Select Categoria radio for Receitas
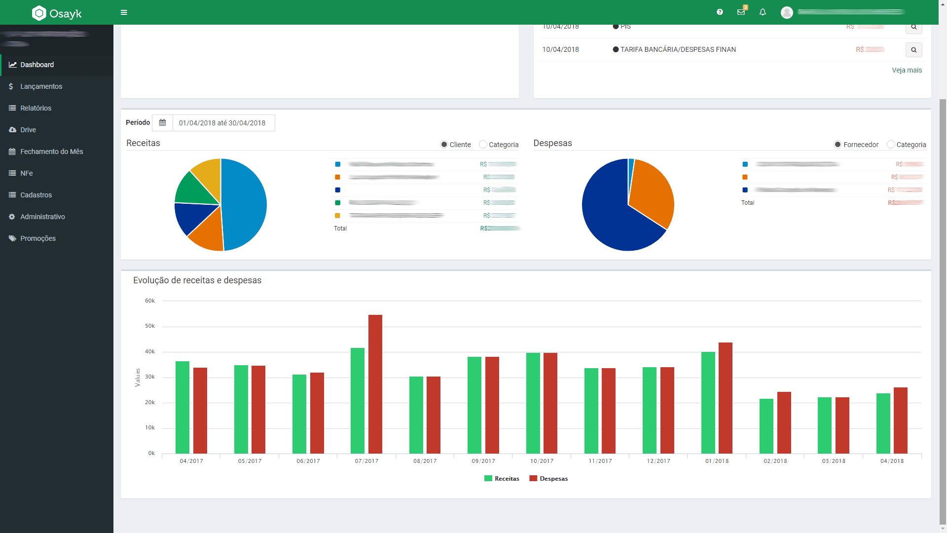 click(483, 145)
